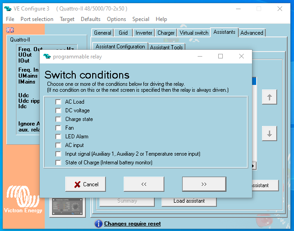Viewport: 294px width, 231px height.
Task: Tick the DC voltage checkbox
Action: (x=58, y=110)
